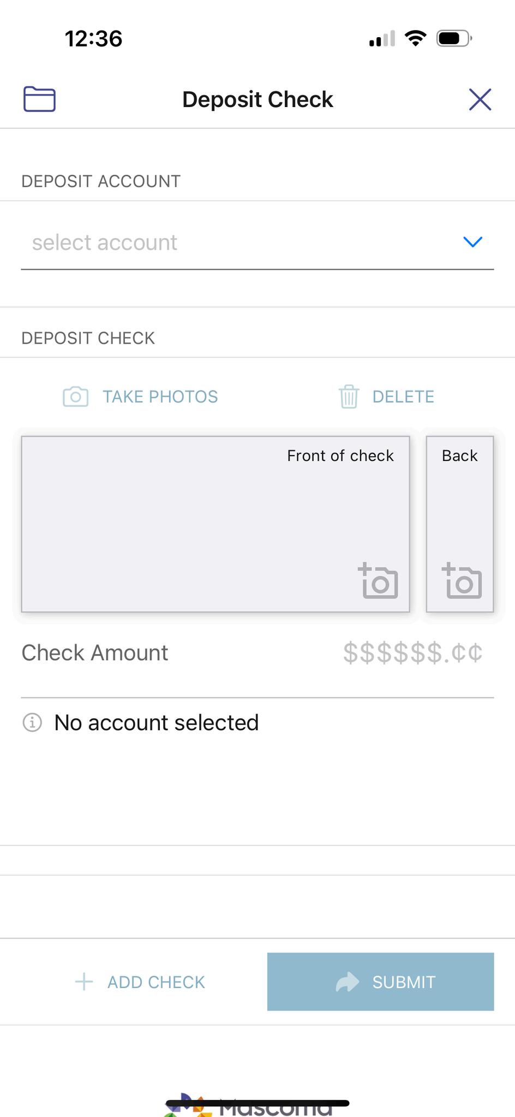Tap the plus icon for Add Check
Viewport: 515px width, 1117px height.
(x=84, y=982)
